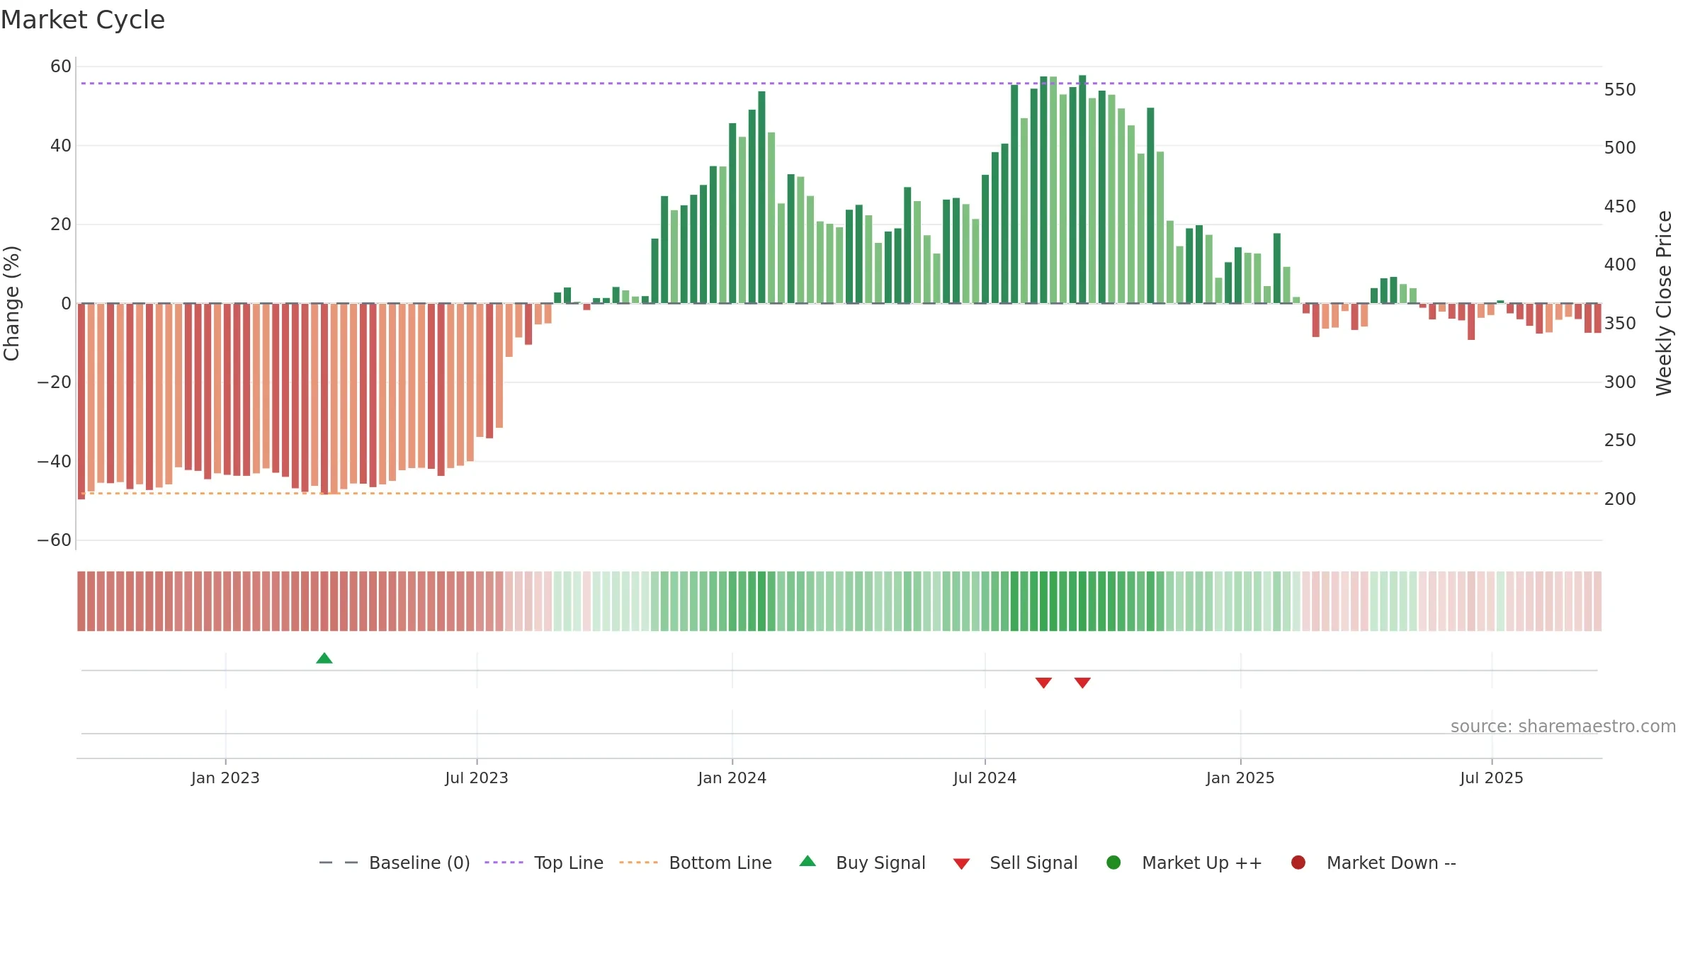Click the 40 tick on the left axis
The width and height of the screenshot is (1700, 956).
pos(61,146)
